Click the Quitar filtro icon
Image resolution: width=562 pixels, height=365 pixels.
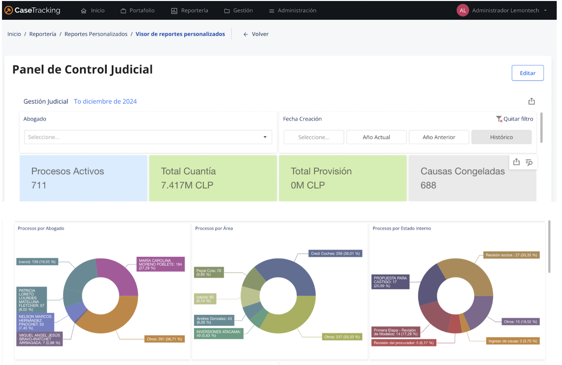point(499,119)
